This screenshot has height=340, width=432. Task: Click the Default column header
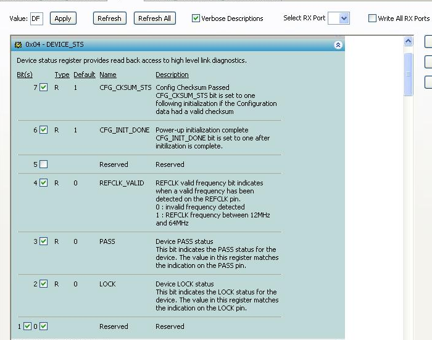click(x=85, y=75)
